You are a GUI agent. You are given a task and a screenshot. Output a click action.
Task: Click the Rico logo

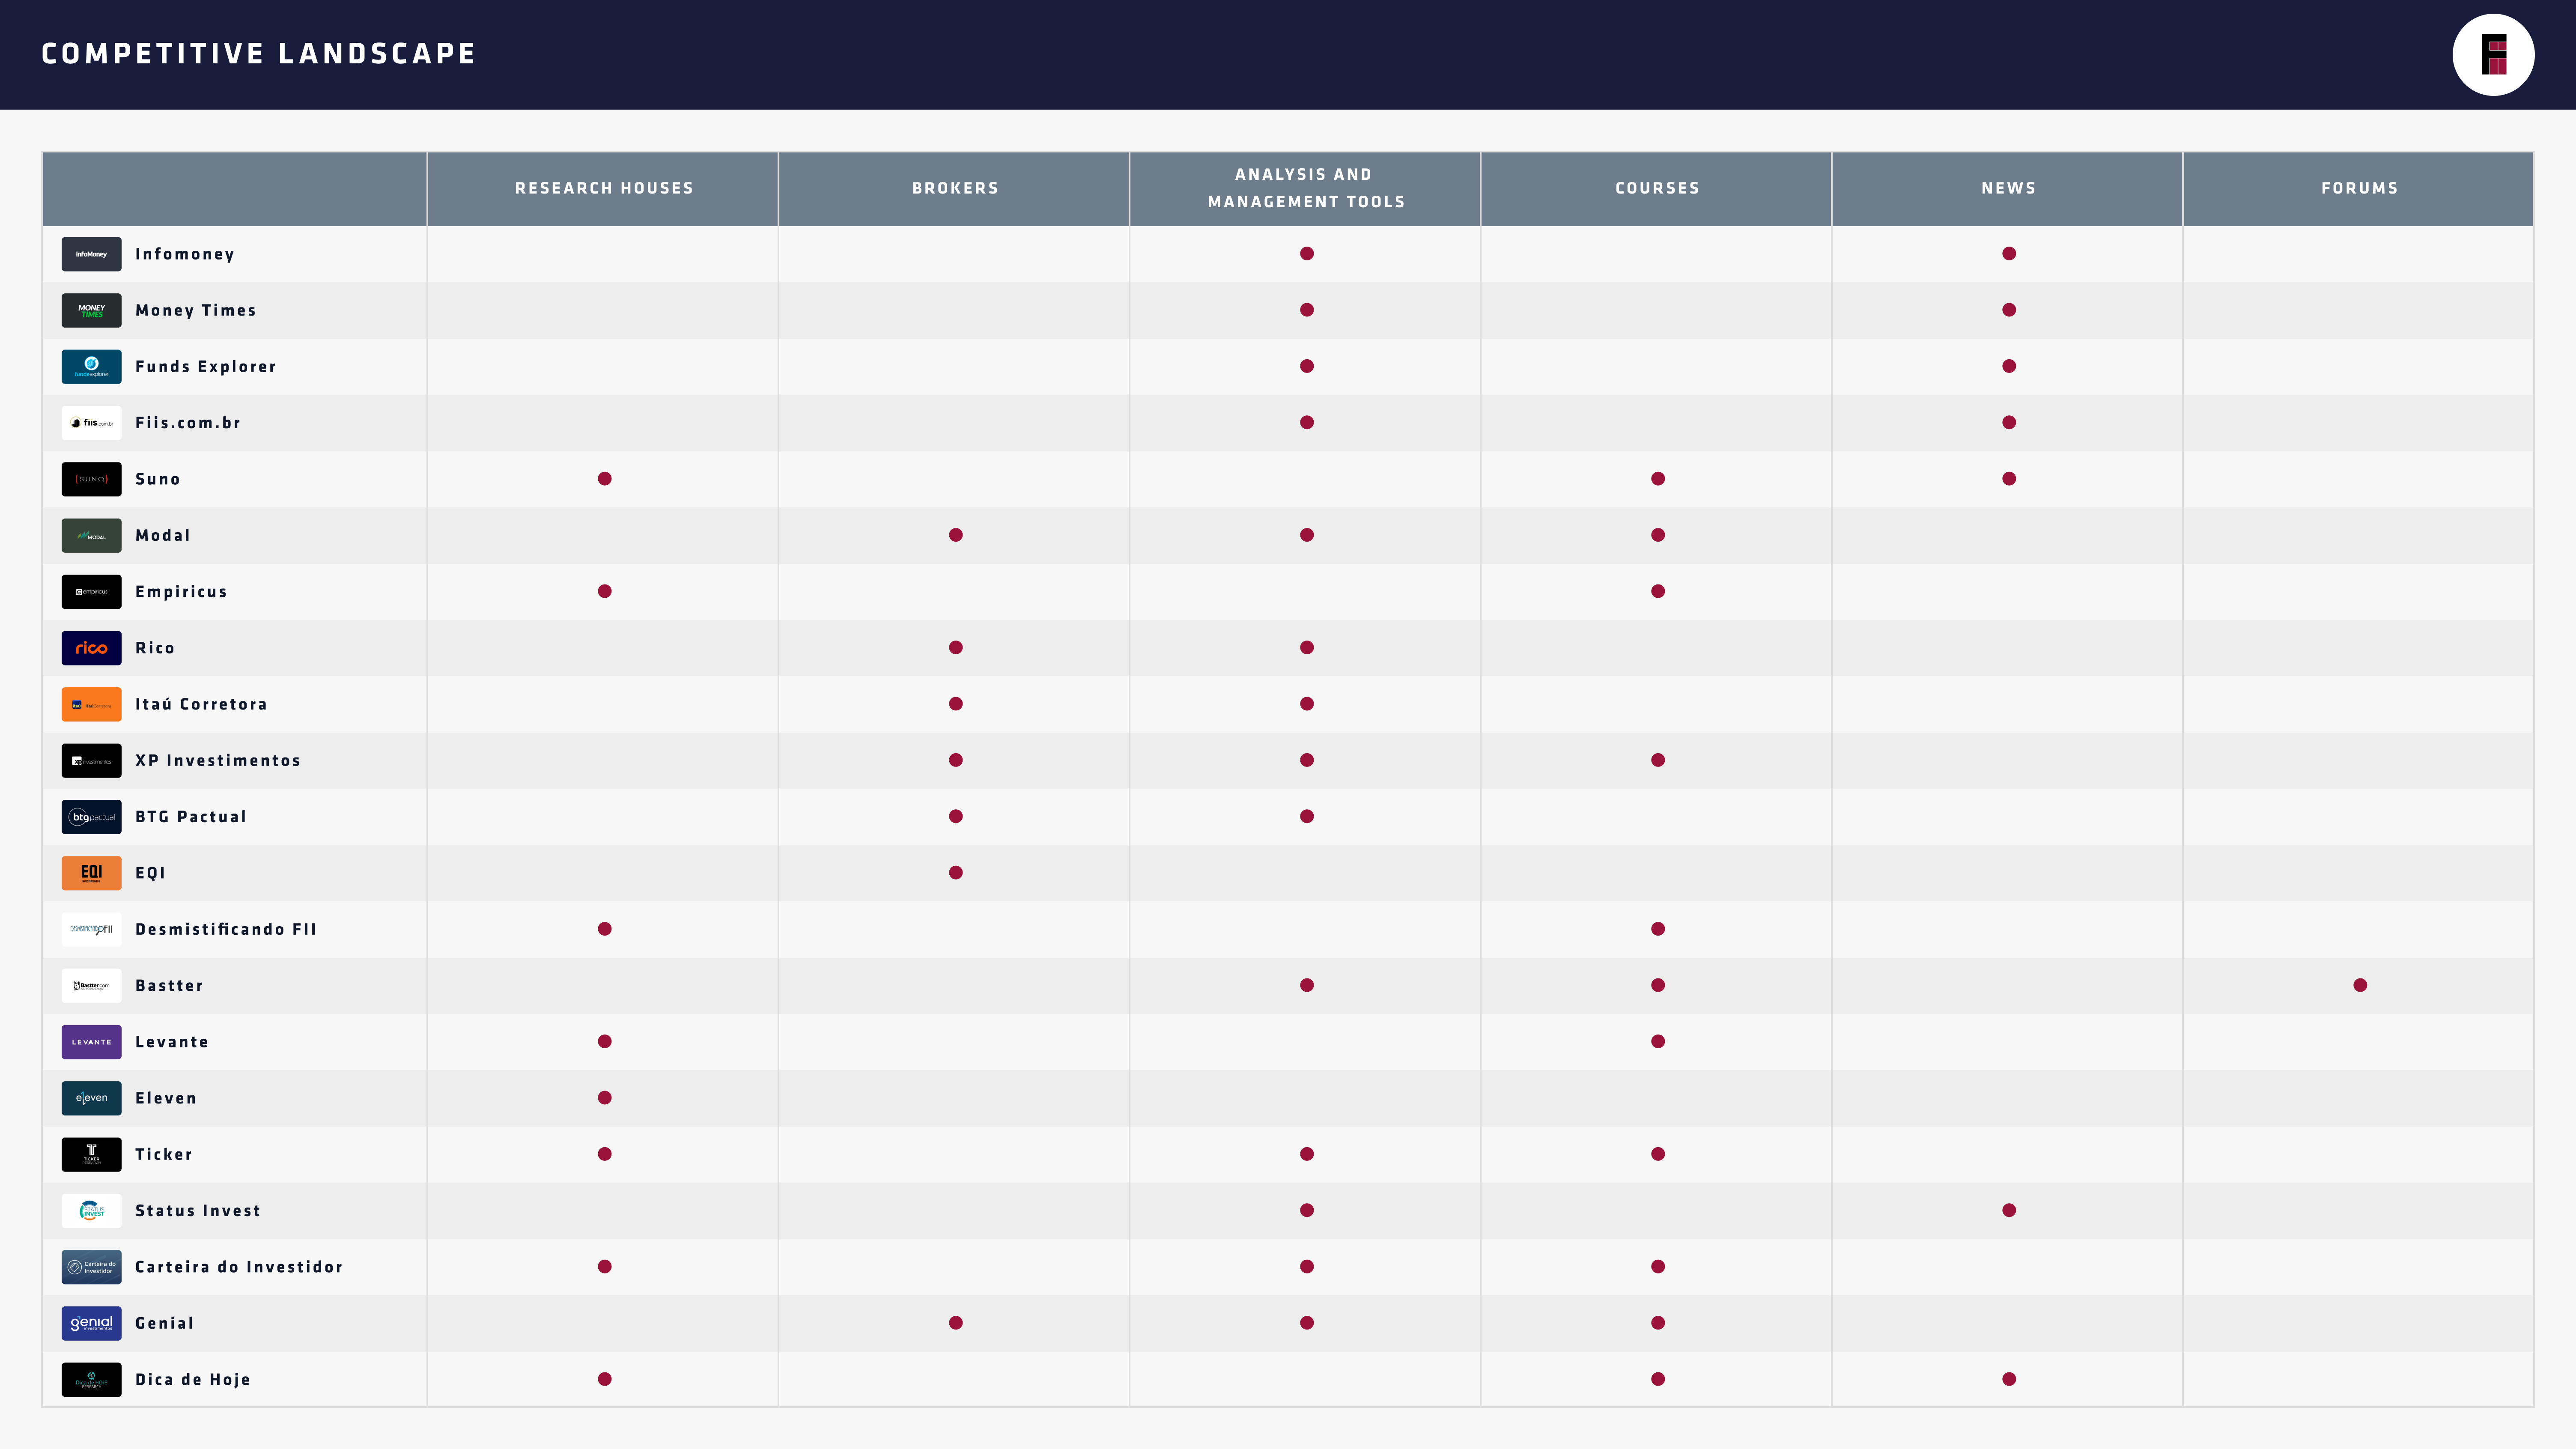(91, 648)
